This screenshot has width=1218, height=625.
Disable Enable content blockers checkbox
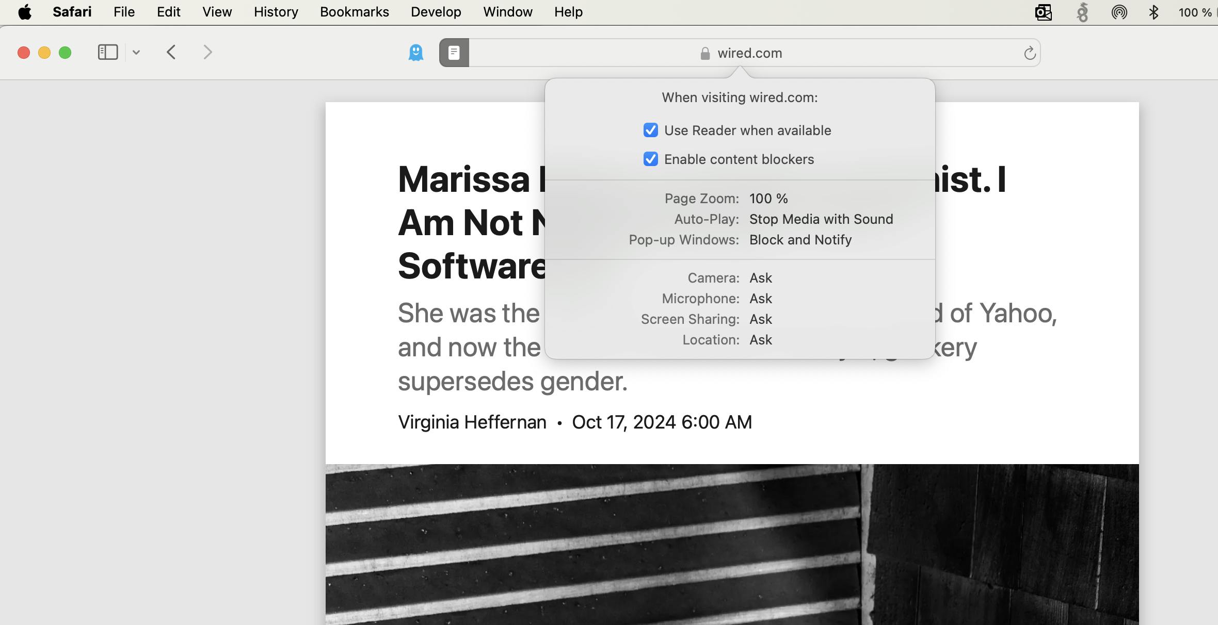[x=649, y=159]
